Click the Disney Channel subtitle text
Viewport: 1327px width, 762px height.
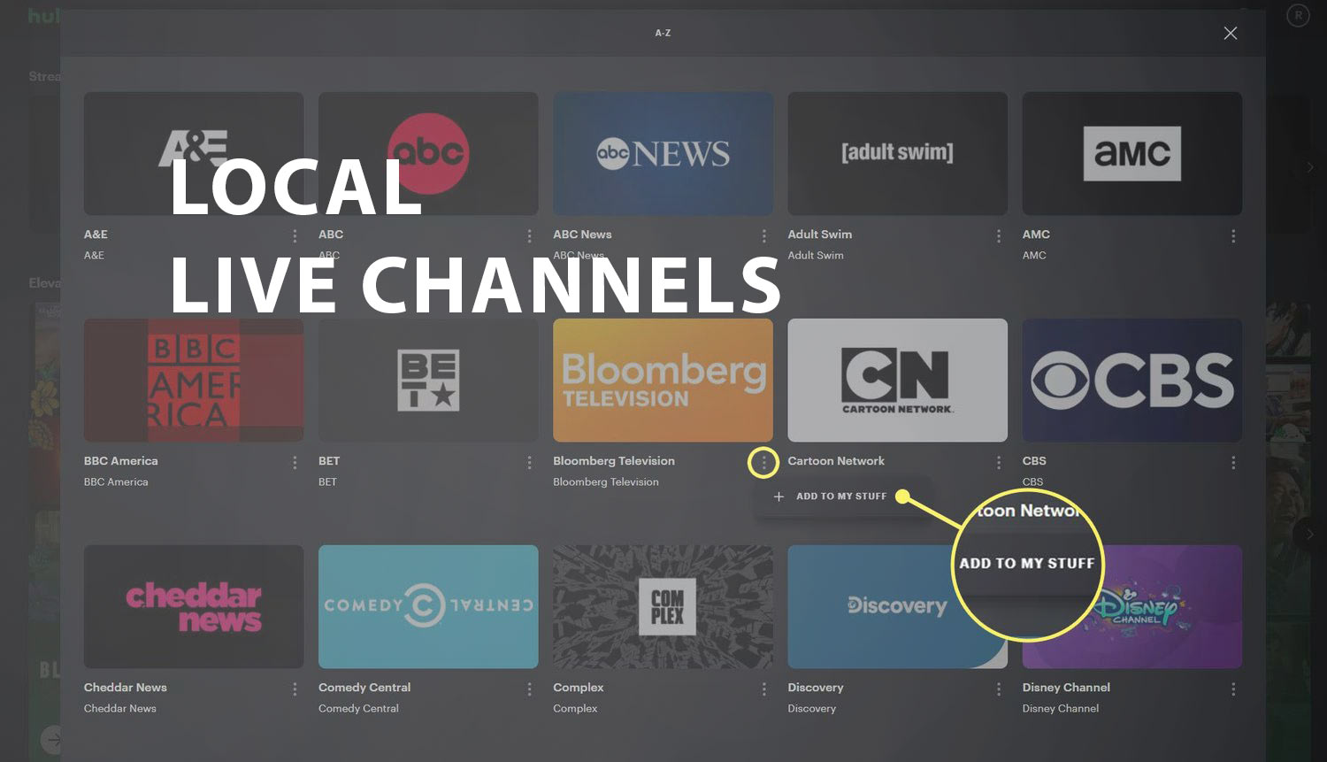click(1061, 709)
